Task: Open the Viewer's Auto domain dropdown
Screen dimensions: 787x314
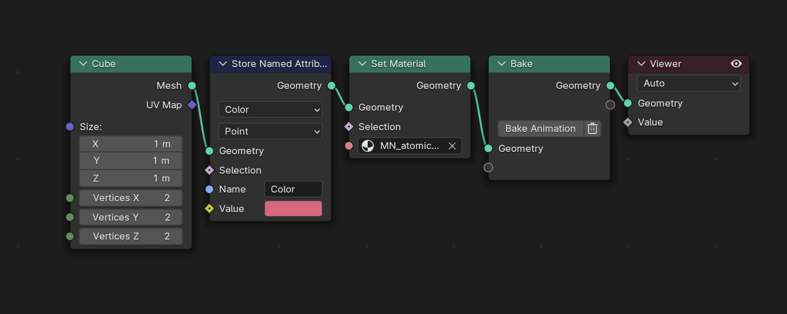Action: pyautogui.click(x=688, y=83)
